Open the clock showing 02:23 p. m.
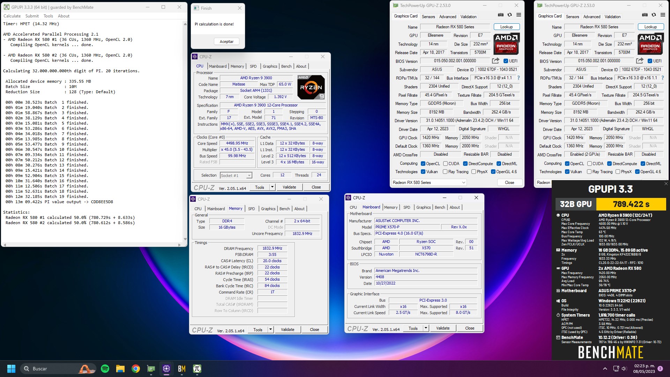The width and height of the screenshot is (670, 377). click(x=644, y=369)
